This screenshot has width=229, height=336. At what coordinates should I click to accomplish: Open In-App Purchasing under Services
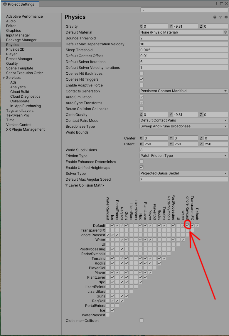(x=26, y=106)
